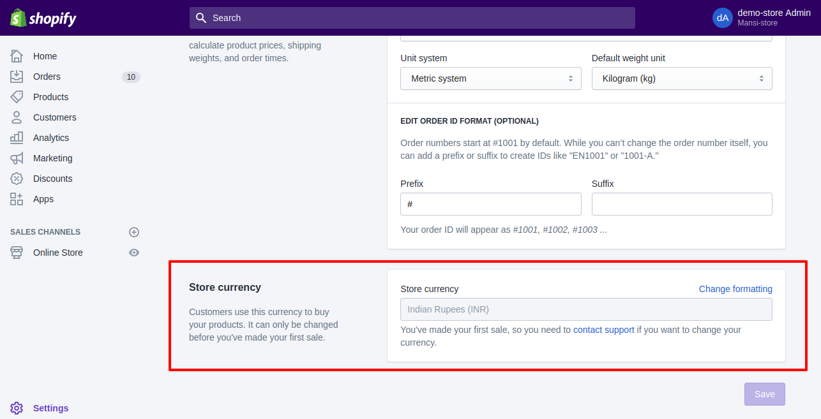Click the Customers person icon
The height and width of the screenshot is (419, 821).
coord(17,117)
